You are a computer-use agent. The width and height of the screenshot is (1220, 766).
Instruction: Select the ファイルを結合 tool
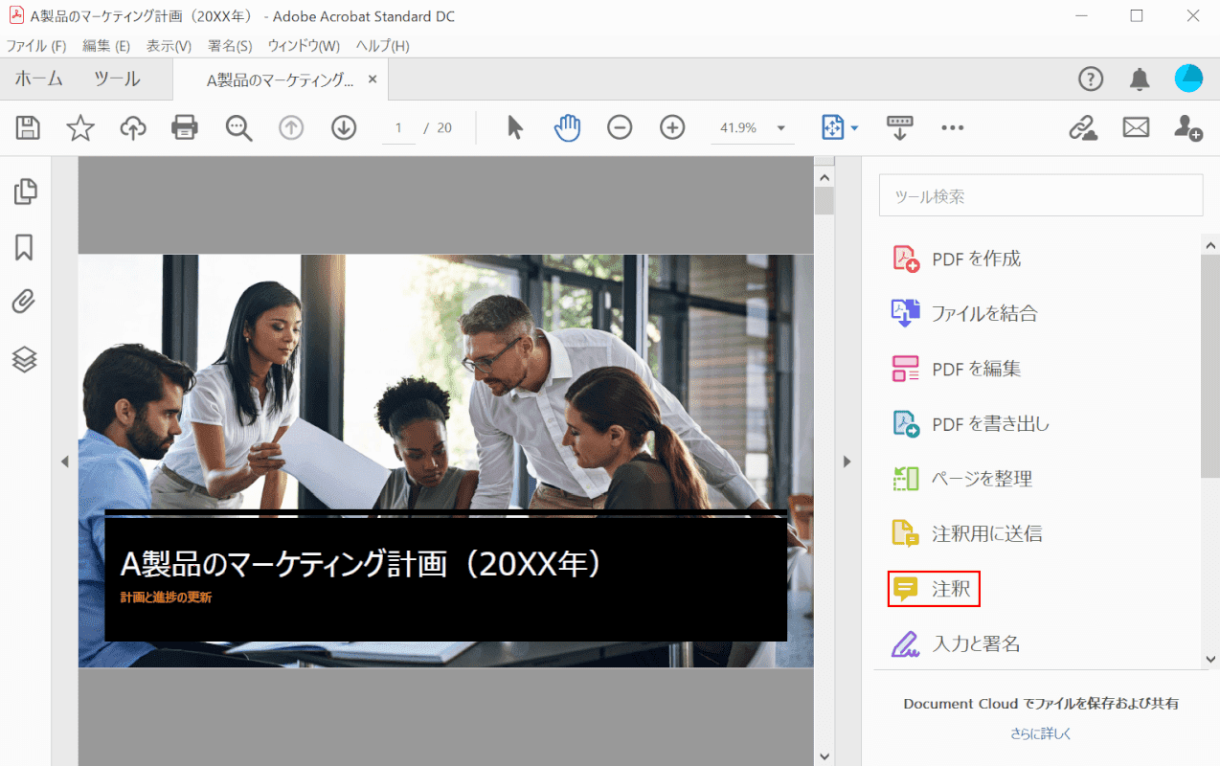[x=965, y=313]
